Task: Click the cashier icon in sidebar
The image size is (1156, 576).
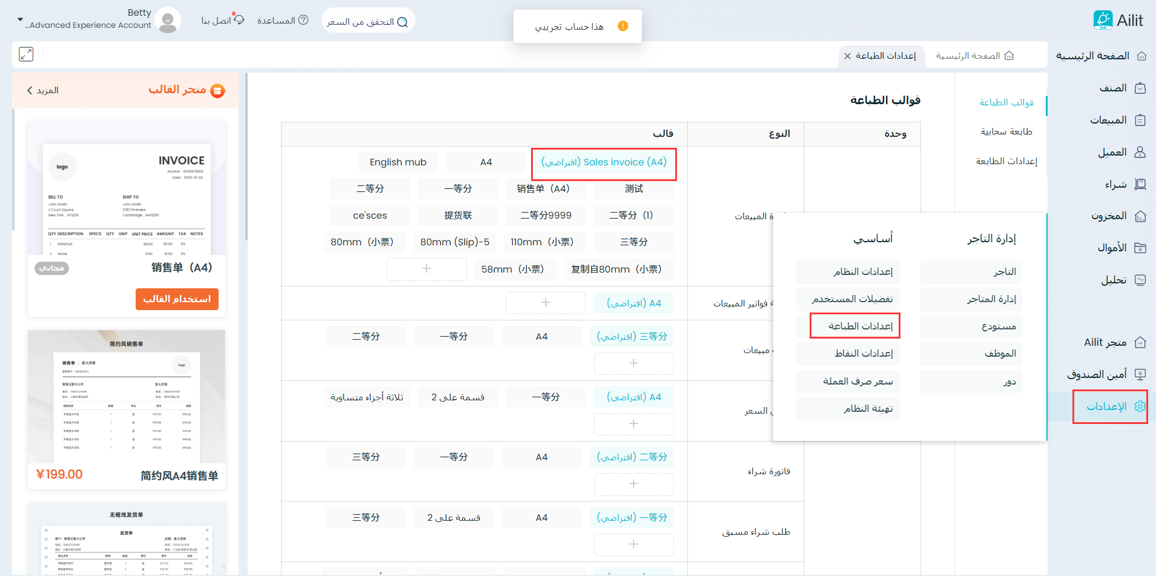Action: [1140, 374]
